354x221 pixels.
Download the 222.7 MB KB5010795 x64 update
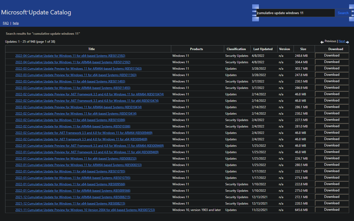pos(332,171)
